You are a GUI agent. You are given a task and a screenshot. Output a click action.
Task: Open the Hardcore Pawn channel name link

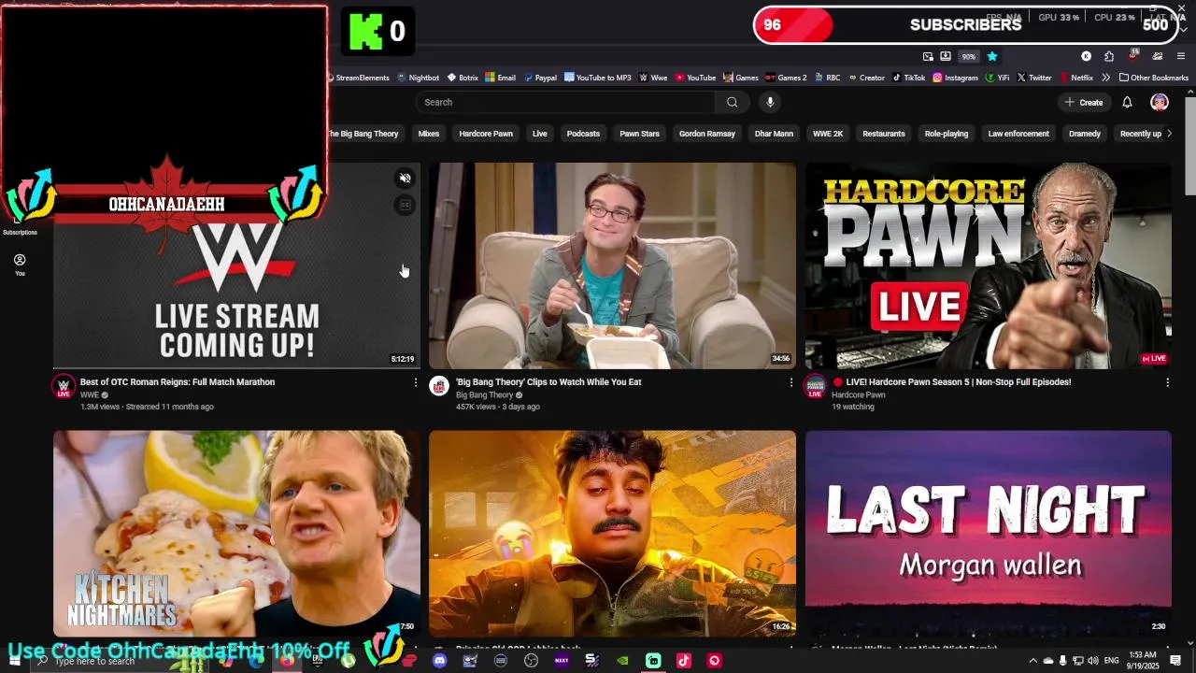click(859, 394)
